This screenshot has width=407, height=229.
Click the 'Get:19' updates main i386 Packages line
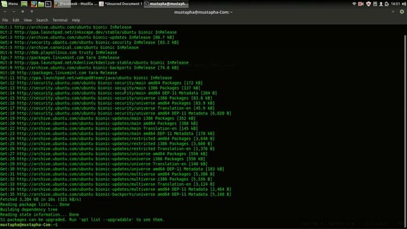point(98,118)
